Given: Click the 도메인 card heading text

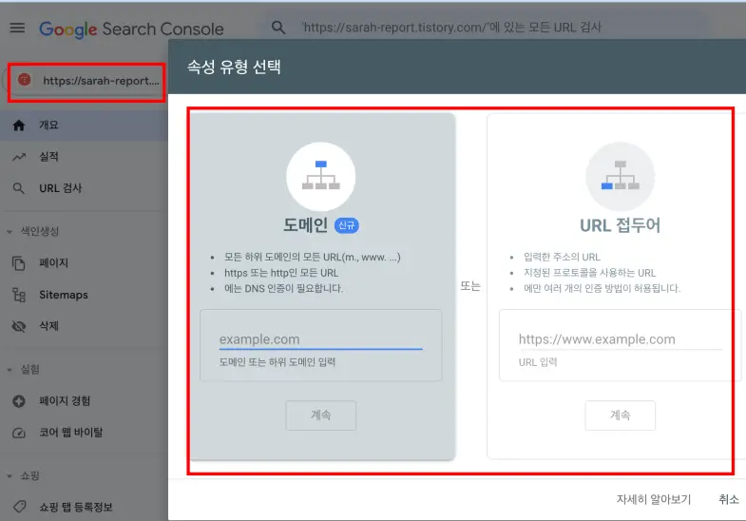Looking at the screenshot, I should click(x=305, y=225).
